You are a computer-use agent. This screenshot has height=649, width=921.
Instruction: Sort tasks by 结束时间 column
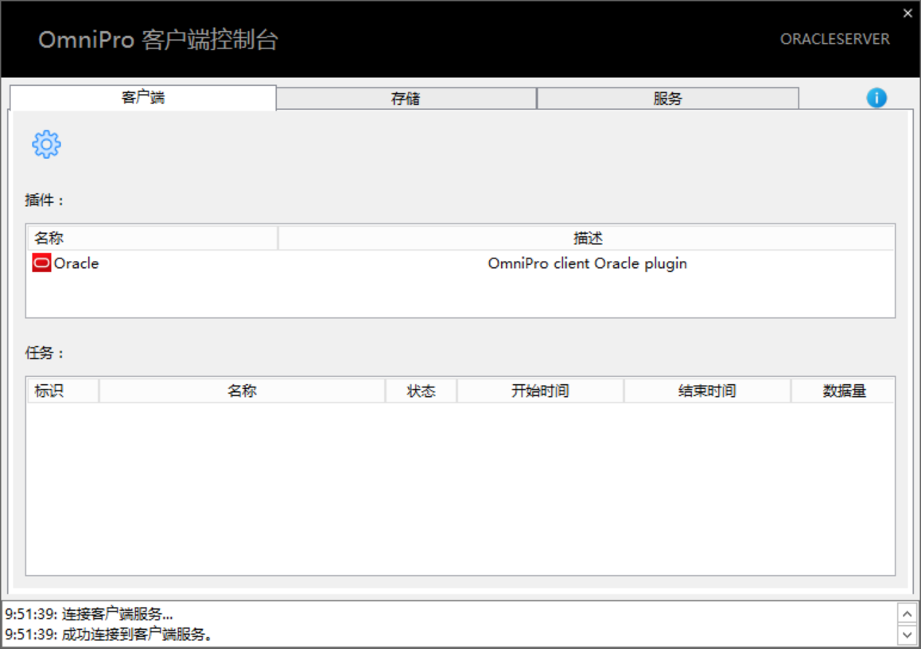click(707, 391)
